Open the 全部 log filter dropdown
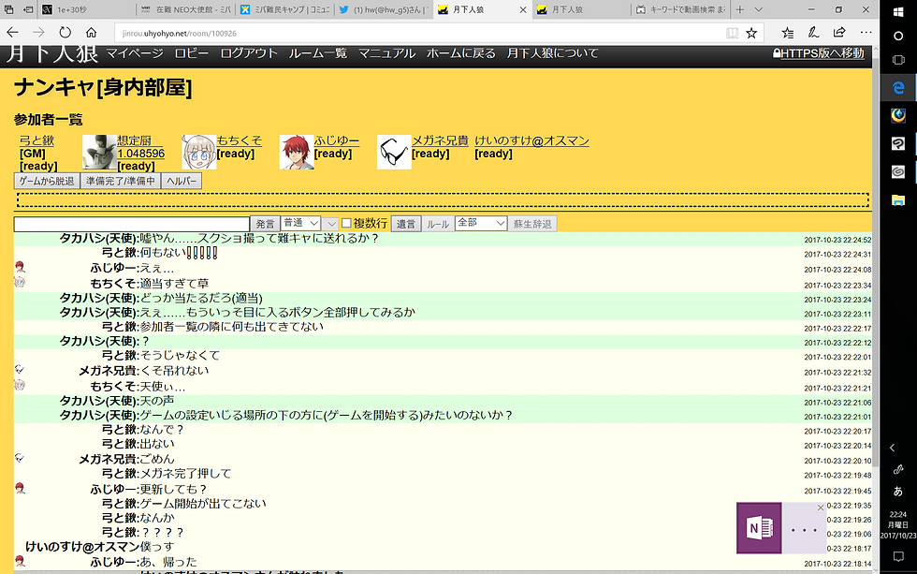The height and width of the screenshot is (574, 917). (x=481, y=223)
